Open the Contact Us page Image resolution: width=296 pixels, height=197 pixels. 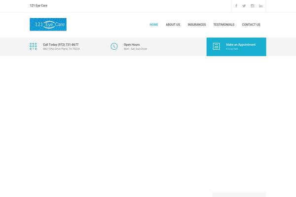pyautogui.click(x=251, y=25)
